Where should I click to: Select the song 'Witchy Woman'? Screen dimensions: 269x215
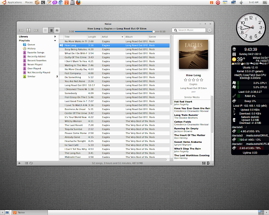(x=114, y=121)
